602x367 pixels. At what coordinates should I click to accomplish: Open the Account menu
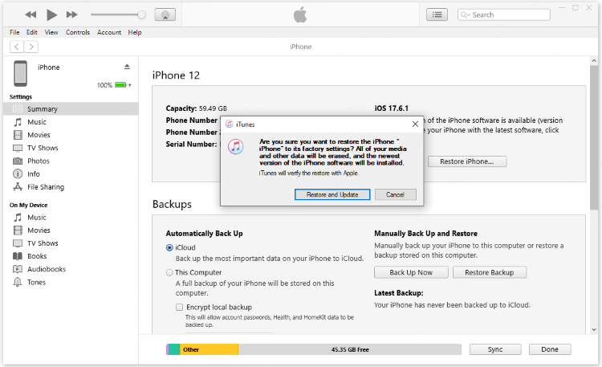(x=109, y=32)
